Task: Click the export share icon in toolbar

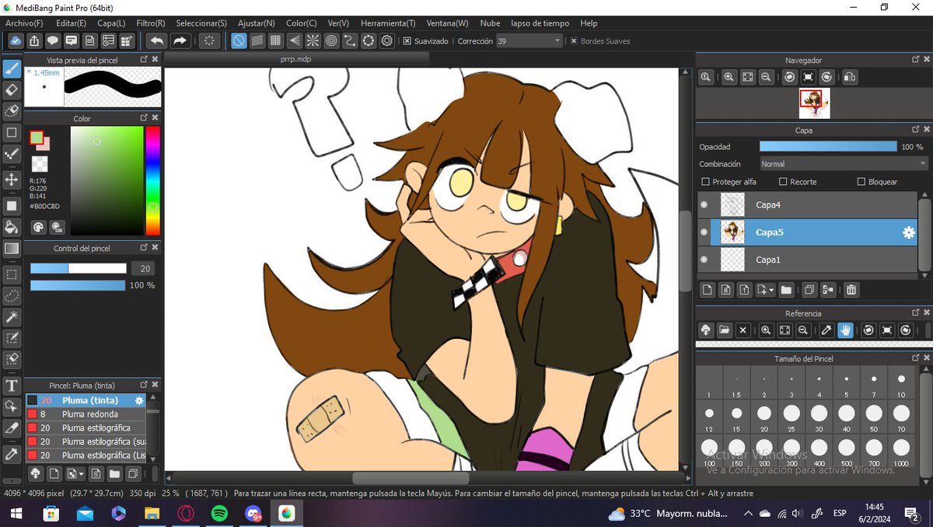Action: point(34,40)
